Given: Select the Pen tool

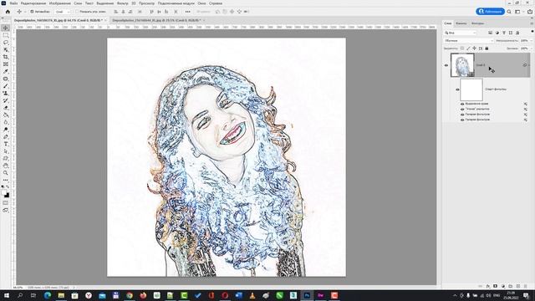Looking at the screenshot, I should pyautogui.click(x=6, y=137).
